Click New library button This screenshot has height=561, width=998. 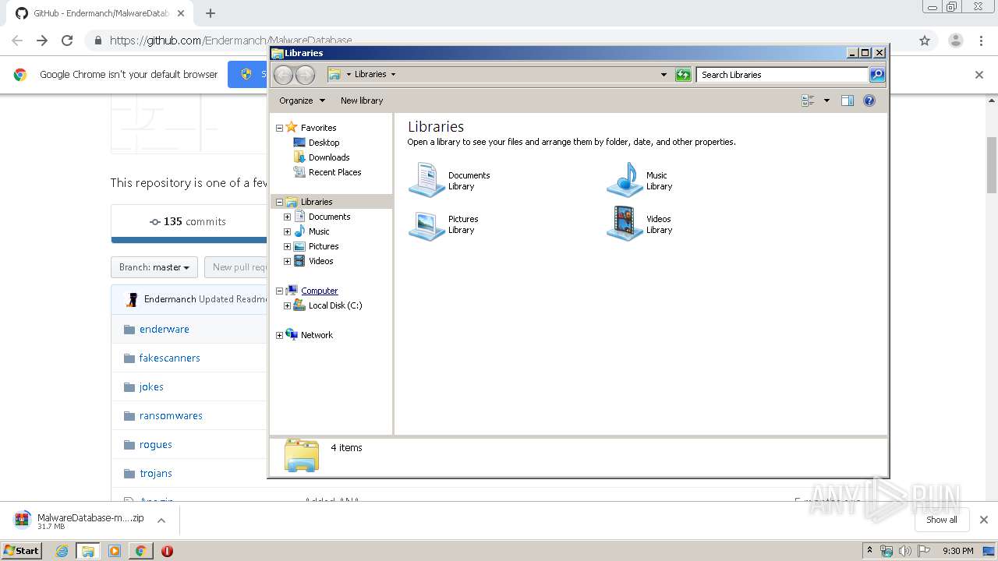362,101
